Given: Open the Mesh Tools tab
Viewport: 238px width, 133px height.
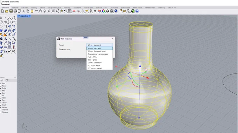Looking at the screenshot, I should [x=137, y=8].
